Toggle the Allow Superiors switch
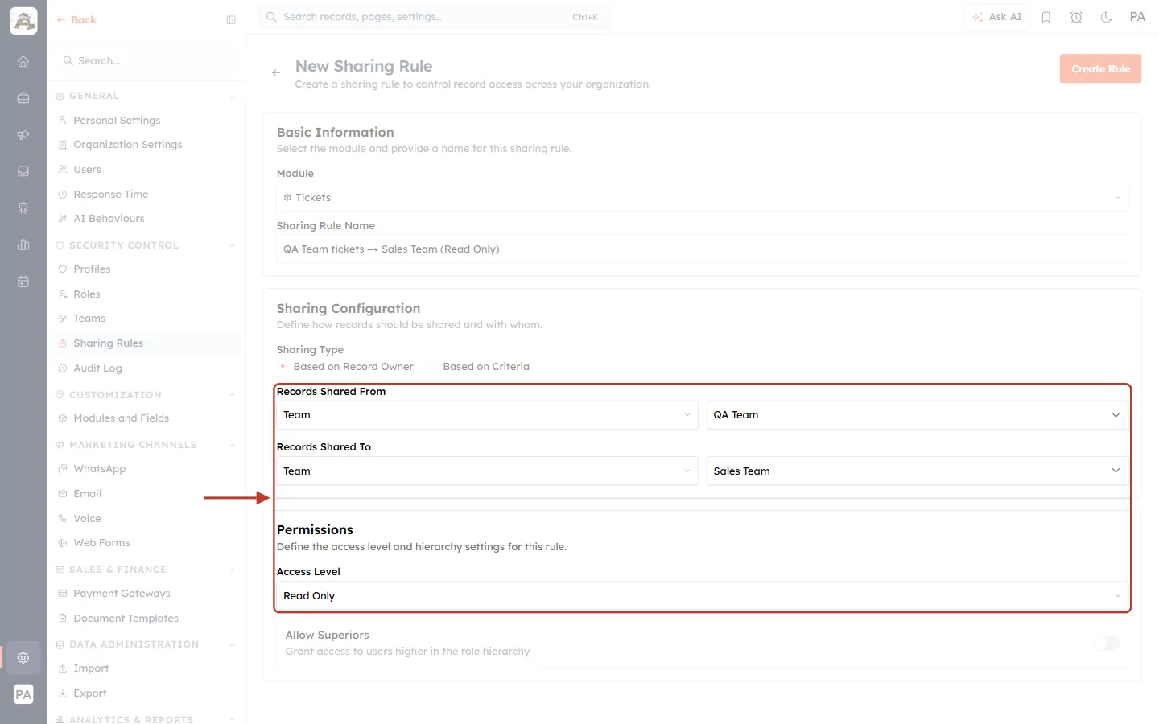 (x=1107, y=643)
